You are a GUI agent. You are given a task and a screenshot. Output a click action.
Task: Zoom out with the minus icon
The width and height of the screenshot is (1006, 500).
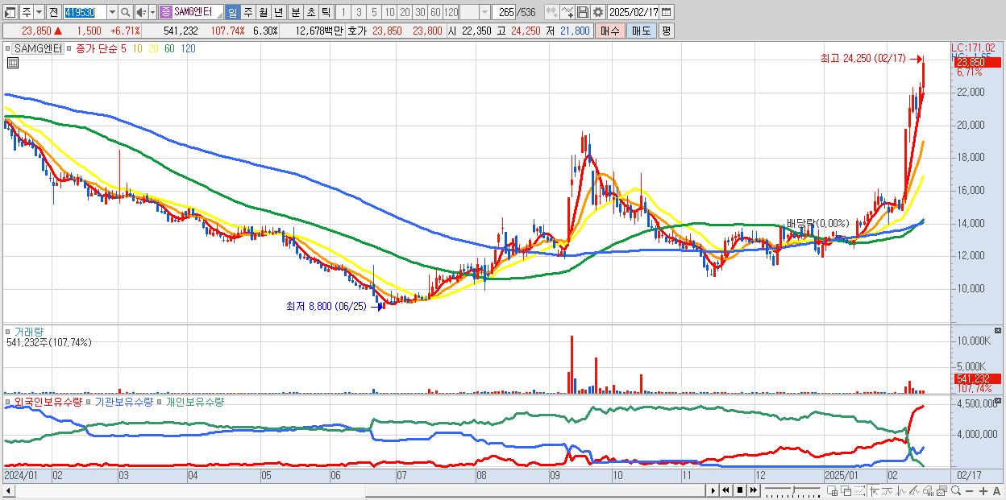(x=969, y=491)
